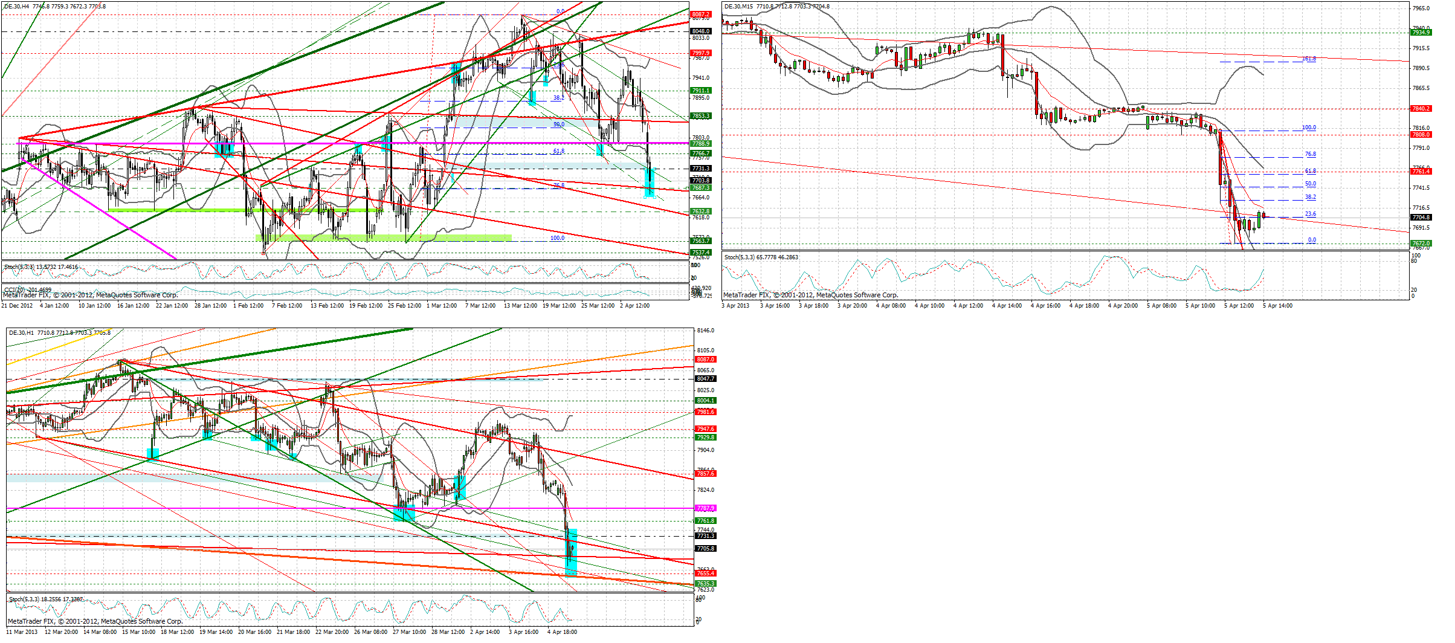Click the 4 Apr 18:00 date label
1455x643 pixels.
pos(562,632)
